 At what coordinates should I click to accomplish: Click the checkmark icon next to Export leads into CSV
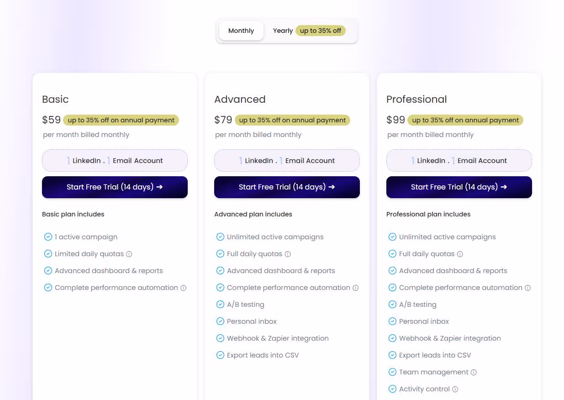coord(220,355)
